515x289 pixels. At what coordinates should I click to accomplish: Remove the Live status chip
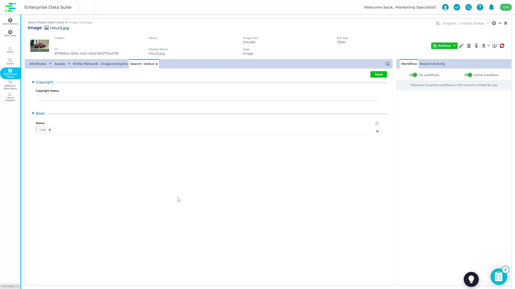coord(49,130)
